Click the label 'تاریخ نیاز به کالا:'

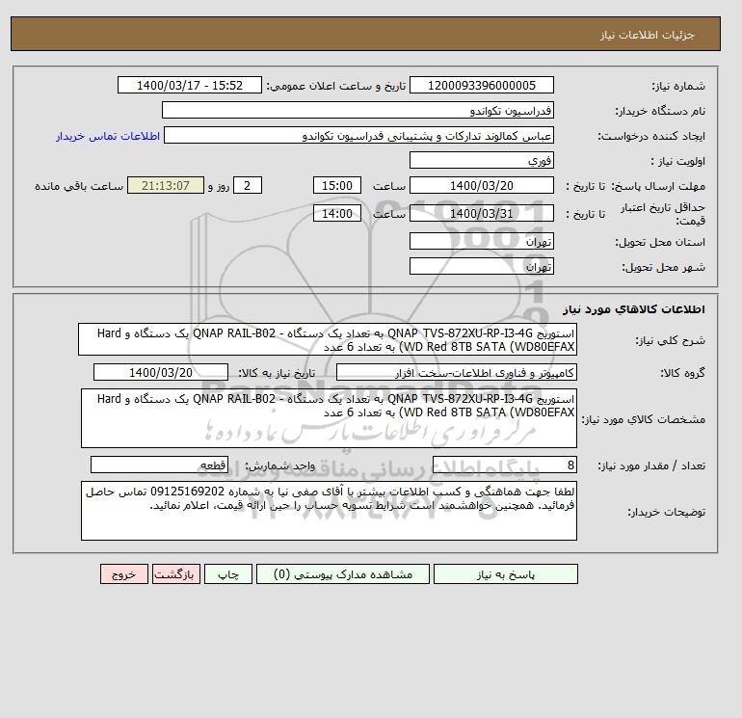click(277, 373)
